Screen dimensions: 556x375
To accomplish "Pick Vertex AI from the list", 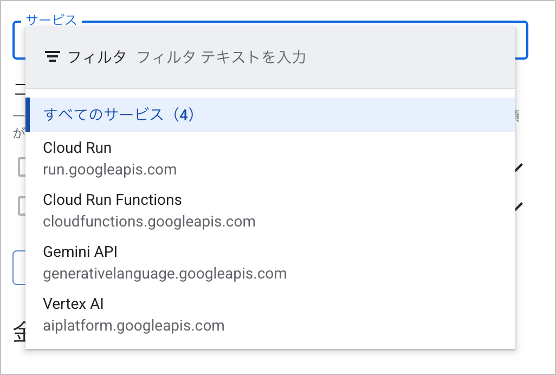I will 270,315.
